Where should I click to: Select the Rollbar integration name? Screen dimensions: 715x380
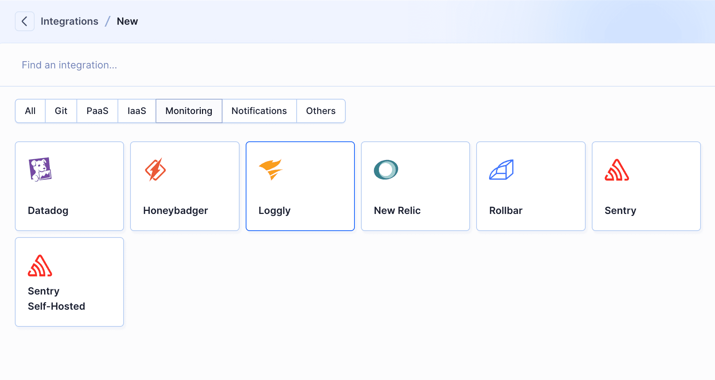506,211
